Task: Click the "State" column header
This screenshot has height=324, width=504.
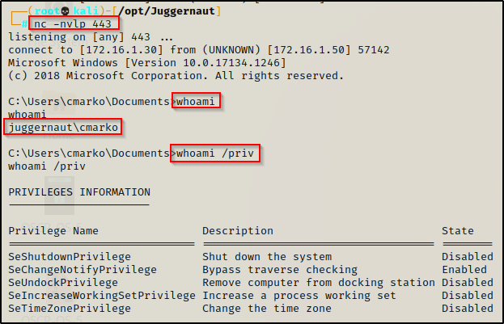Action: pos(458,231)
